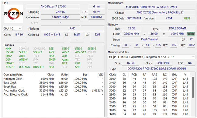Click the RAS column header in timings table
The height and width of the screenshot is (118, 197).
click(154, 75)
